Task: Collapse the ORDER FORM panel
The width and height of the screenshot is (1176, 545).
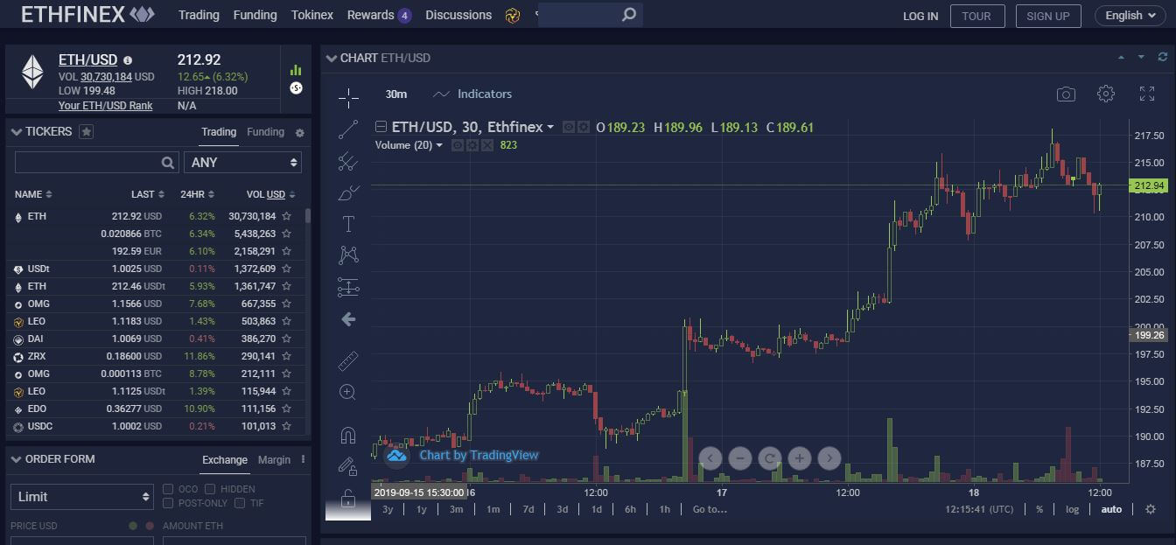Action: pos(16,459)
